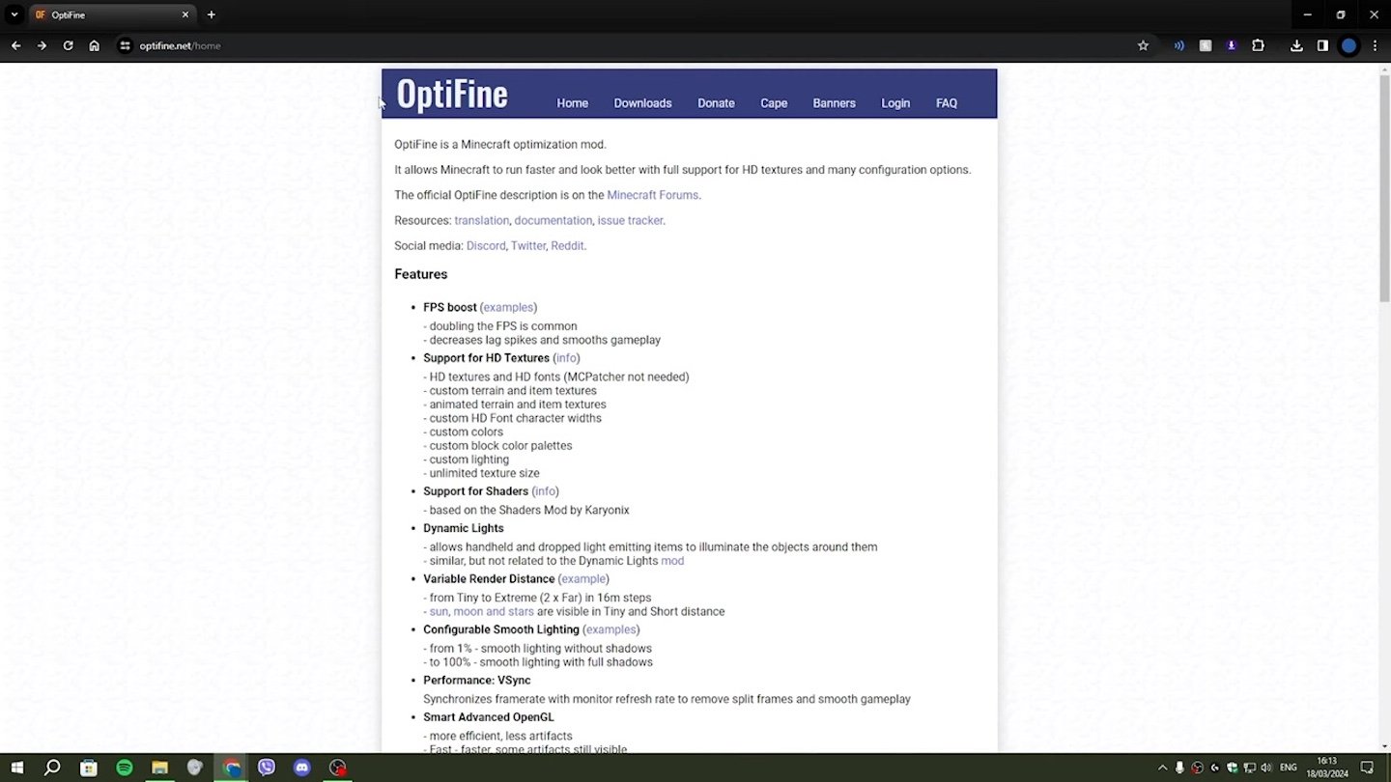Go to the Cape page in navigation
This screenshot has height=782, width=1391.
tap(774, 103)
